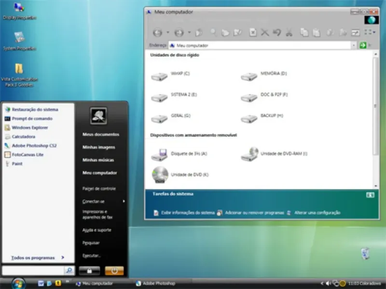Click the user picture in Start menu
The height and width of the screenshot is (289, 386).
point(98,116)
